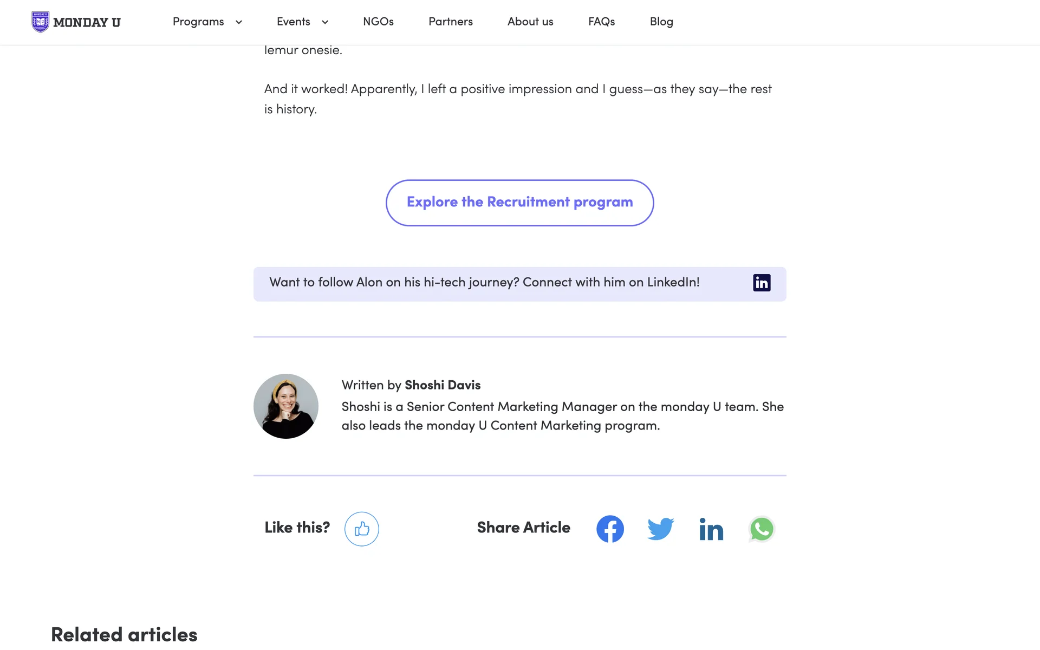Open LinkedIn icon in Alon banner
This screenshot has height=650, width=1040.
[x=762, y=283]
